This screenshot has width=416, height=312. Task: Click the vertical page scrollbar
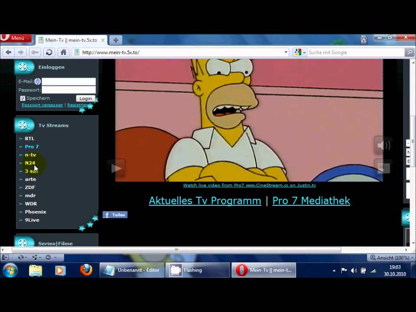click(413, 141)
